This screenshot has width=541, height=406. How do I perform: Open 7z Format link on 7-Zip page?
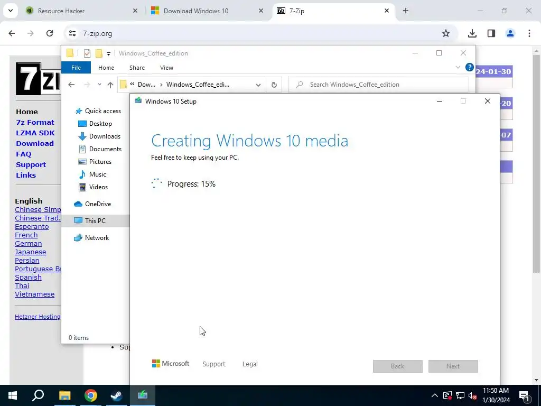[35, 122]
